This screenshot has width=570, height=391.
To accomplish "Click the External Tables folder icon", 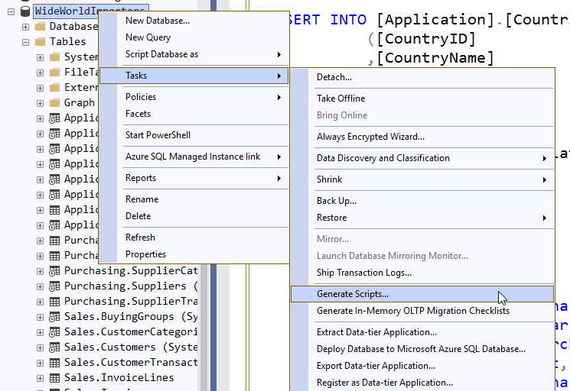I will (54, 88).
